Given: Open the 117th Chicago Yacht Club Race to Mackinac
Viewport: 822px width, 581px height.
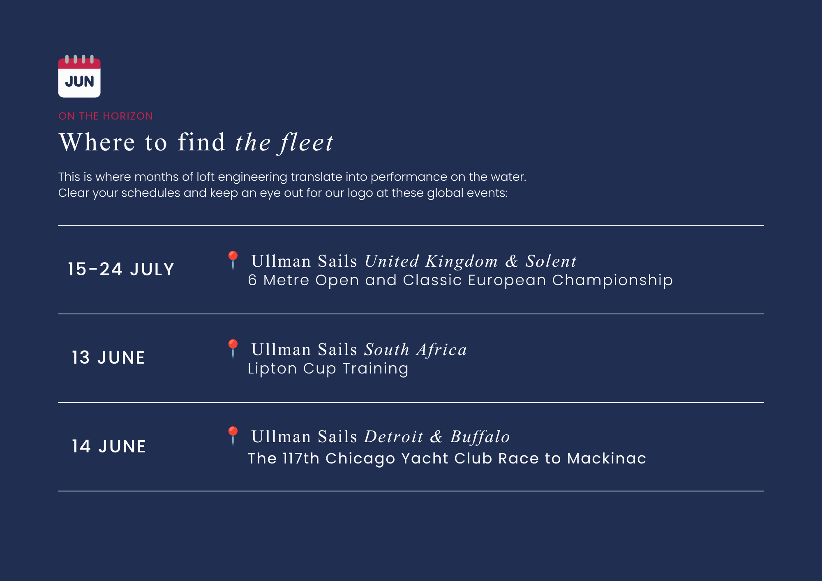Looking at the screenshot, I should click(x=447, y=459).
